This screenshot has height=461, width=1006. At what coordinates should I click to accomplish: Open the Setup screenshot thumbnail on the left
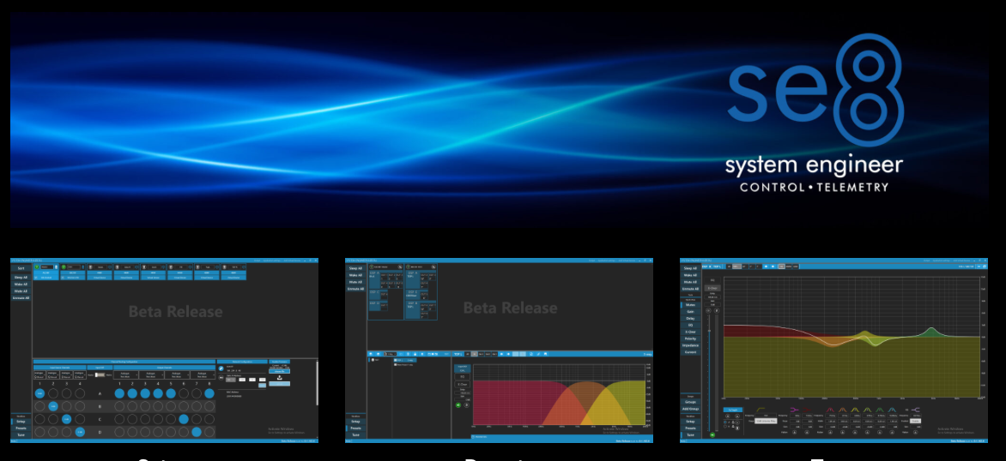click(x=164, y=350)
